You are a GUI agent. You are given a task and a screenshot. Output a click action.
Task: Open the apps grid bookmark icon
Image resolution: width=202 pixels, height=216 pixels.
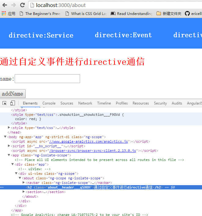coord(4,13)
